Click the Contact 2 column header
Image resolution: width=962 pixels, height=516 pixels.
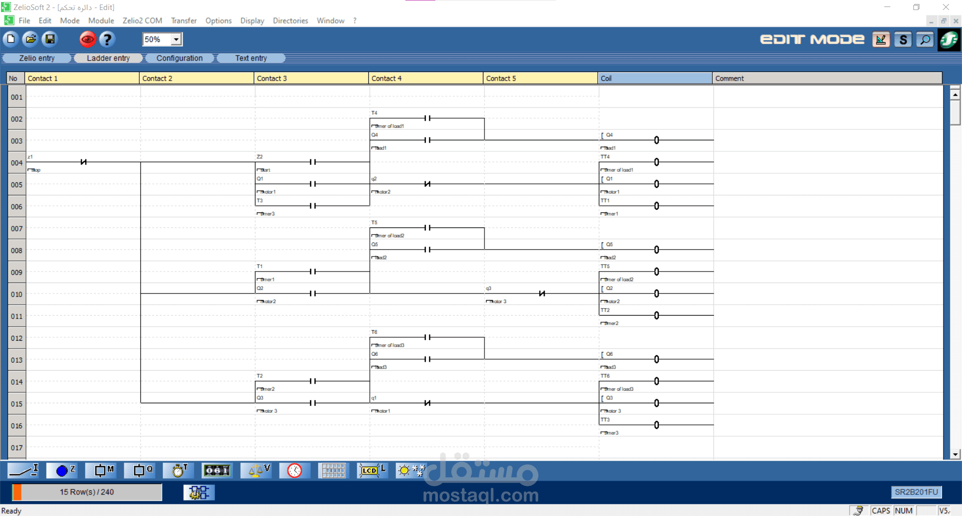pos(197,78)
